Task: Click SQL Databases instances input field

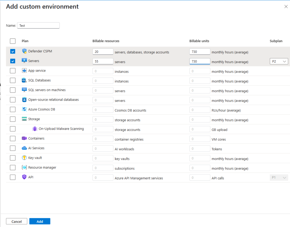Action: tap(103, 81)
